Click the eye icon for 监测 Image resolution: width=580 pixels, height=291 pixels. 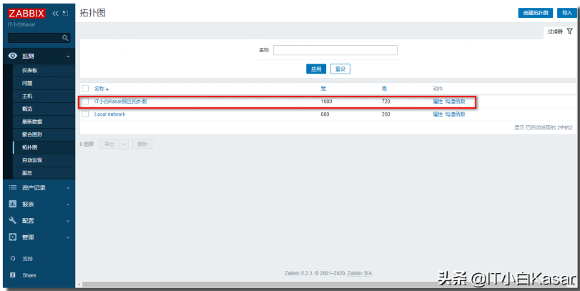pos(13,56)
